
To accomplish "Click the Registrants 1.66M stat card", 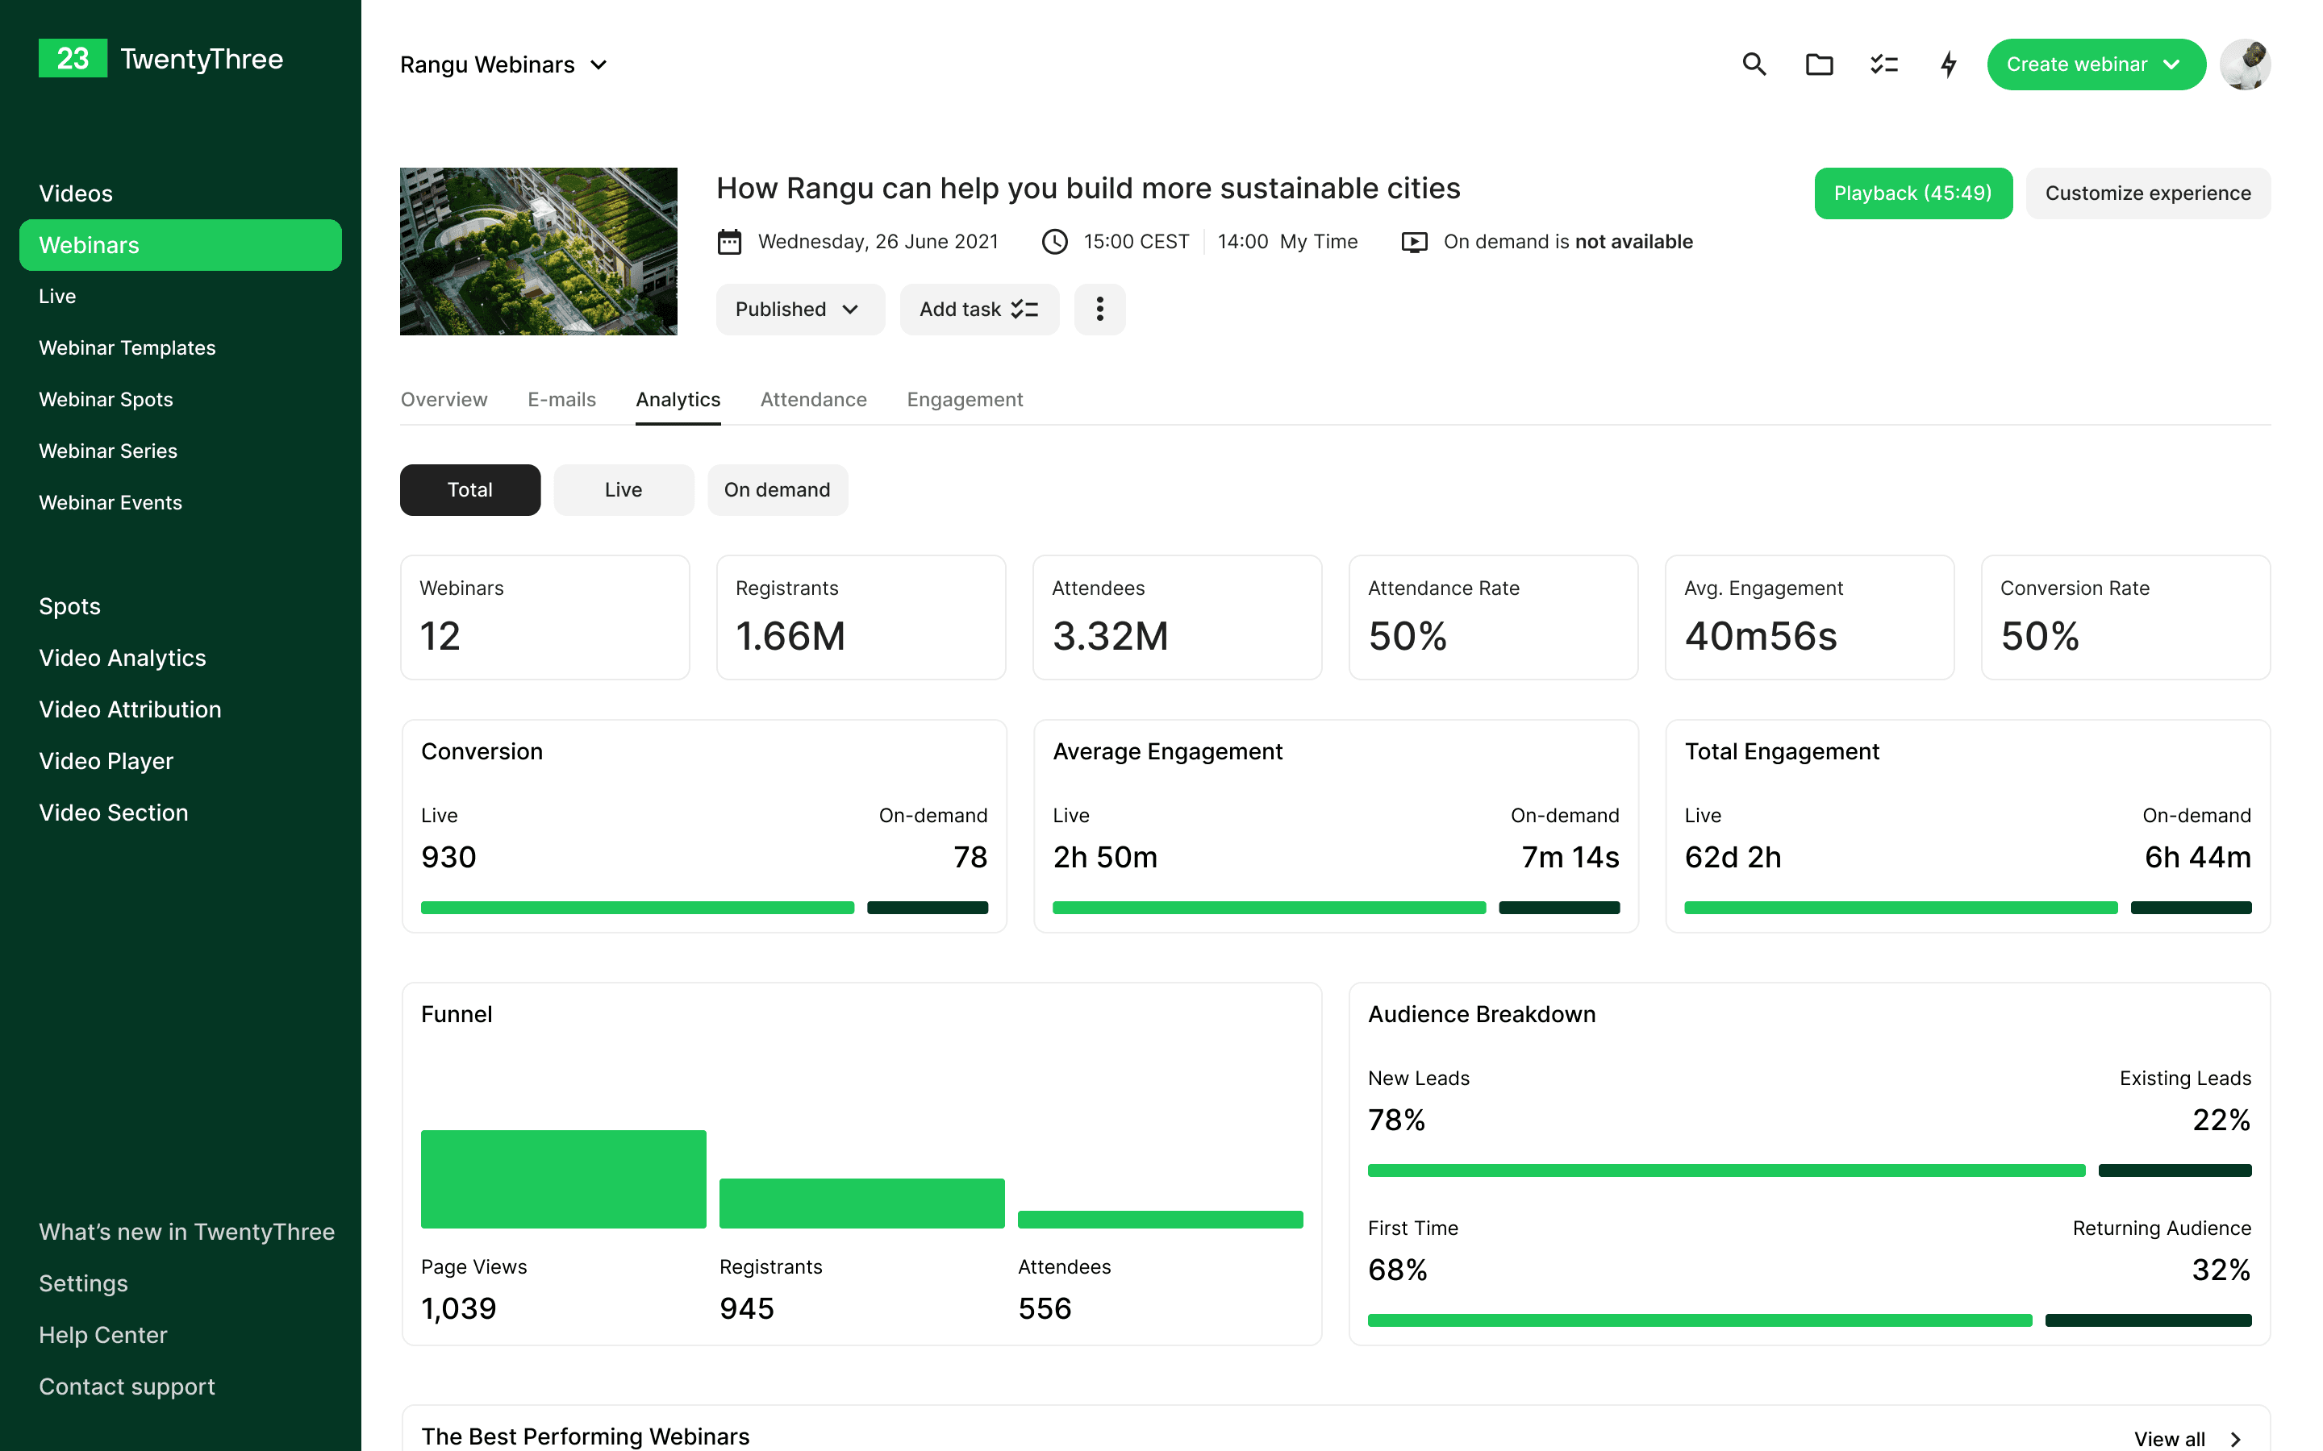I will 861,617.
